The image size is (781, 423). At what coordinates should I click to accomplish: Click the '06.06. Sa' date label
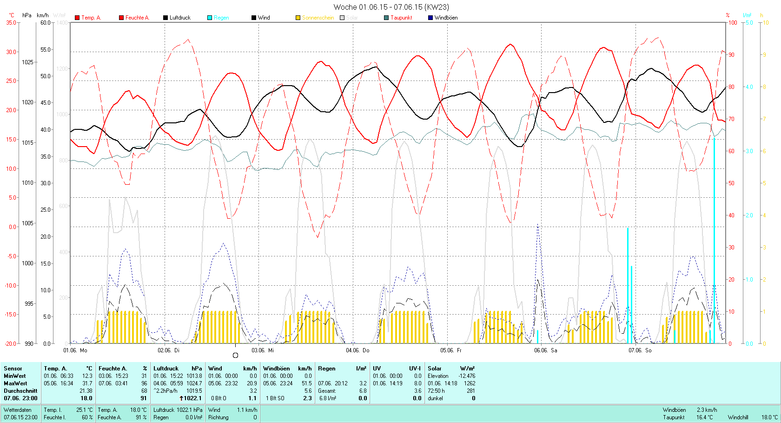(x=546, y=350)
